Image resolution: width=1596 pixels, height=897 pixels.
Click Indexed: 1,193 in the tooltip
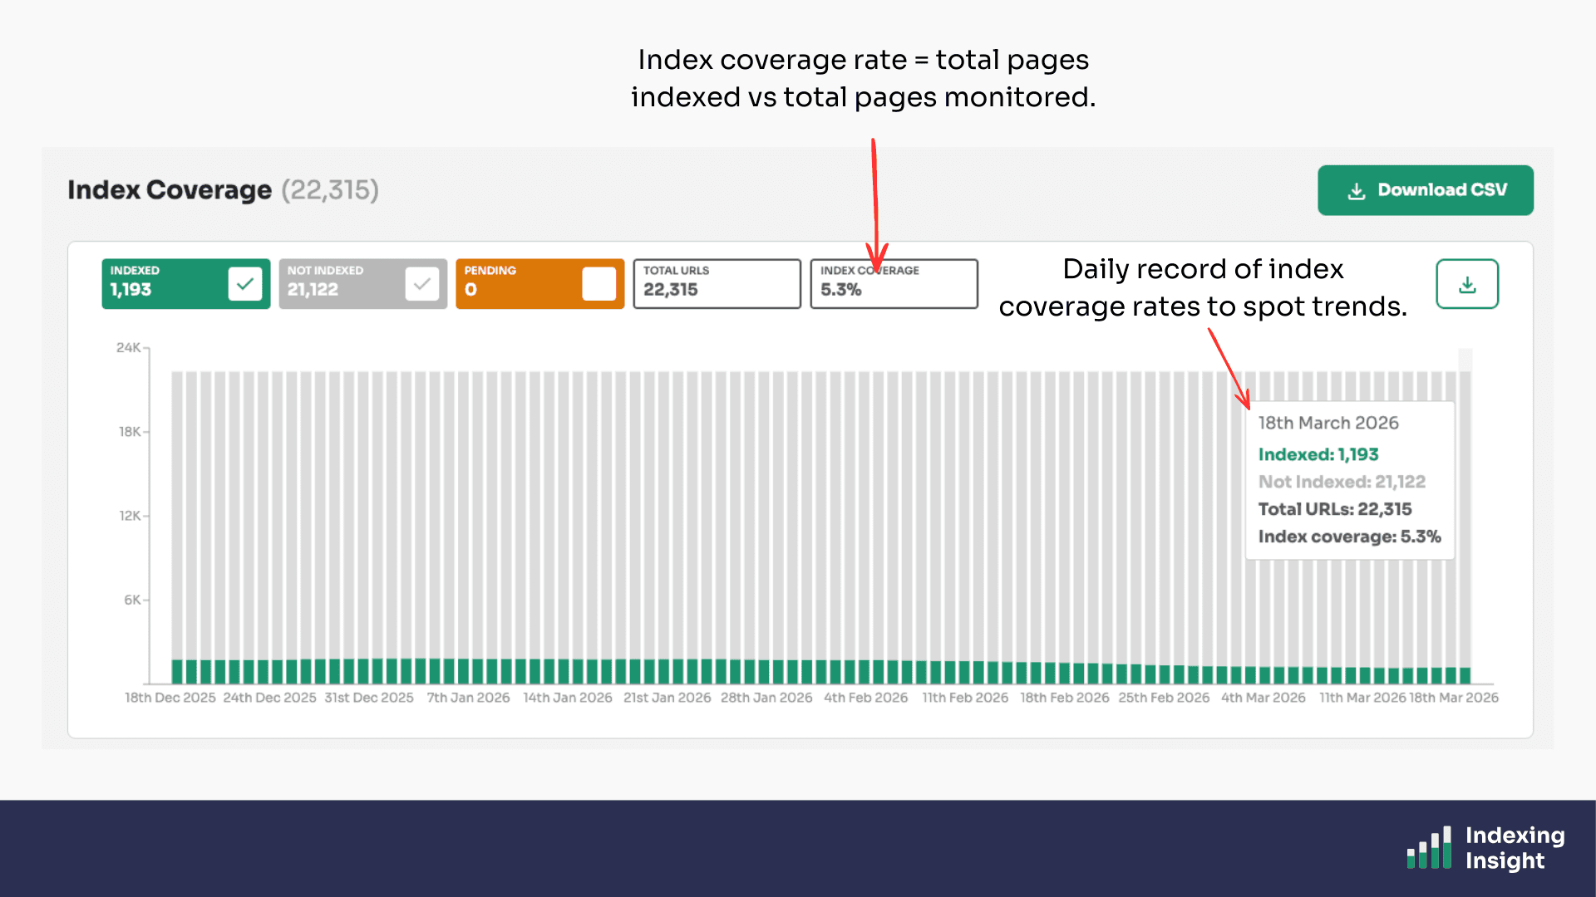click(1318, 454)
